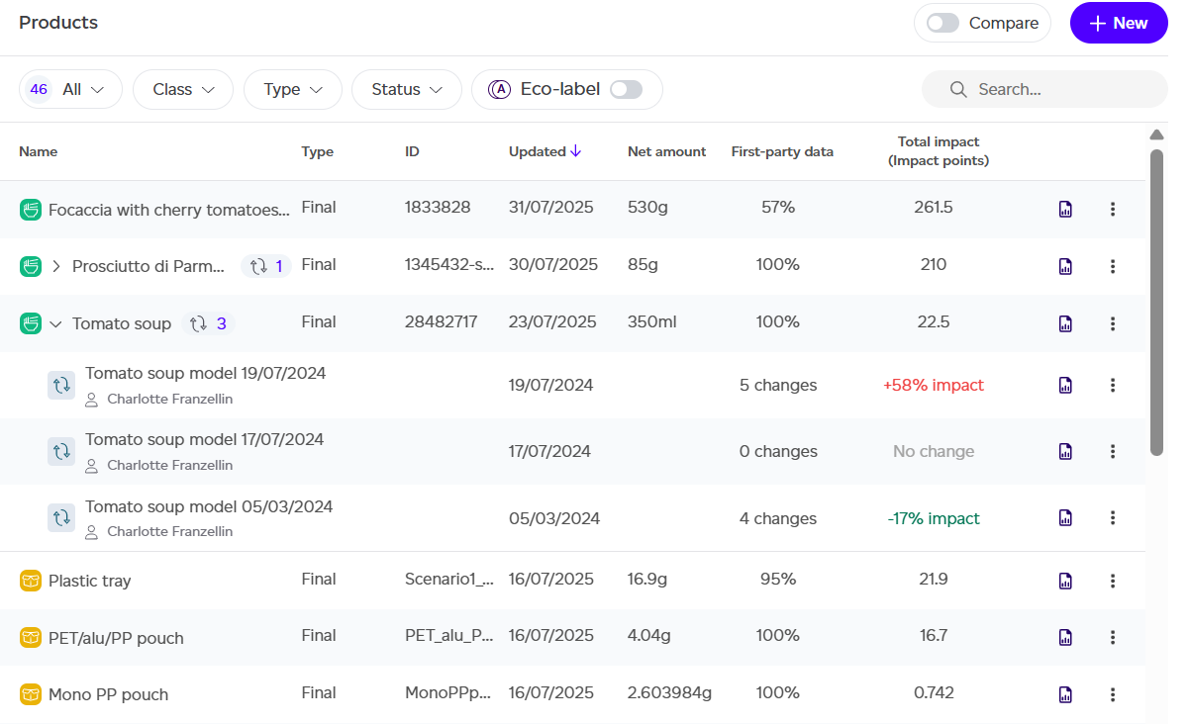1189x724 pixels.
Task: Open more options menu for Tomato soup
Action: pos(1113,323)
